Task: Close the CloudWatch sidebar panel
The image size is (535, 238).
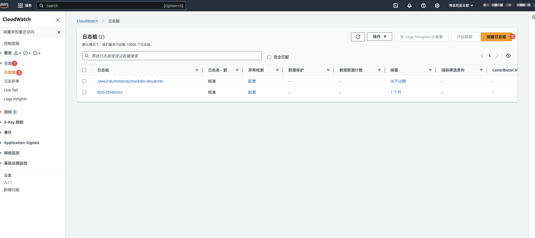Action: pos(58,20)
